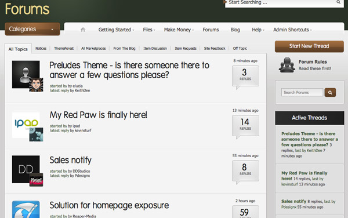Viewport: 348px width, 218px height.
Task: Click the 13 minutes ago timestamp
Action: (x=245, y=110)
